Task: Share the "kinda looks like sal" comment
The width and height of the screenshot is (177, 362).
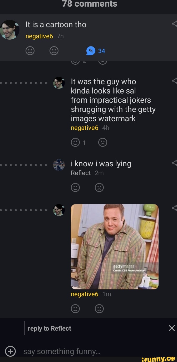Action: click(x=174, y=81)
